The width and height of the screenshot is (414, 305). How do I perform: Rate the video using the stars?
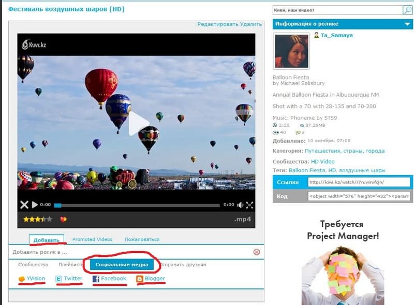(x=38, y=219)
